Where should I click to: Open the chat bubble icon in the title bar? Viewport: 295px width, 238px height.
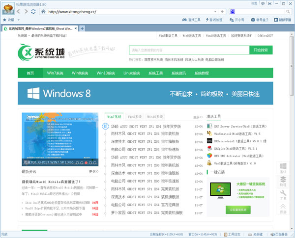pyautogui.click(x=263, y=3)
